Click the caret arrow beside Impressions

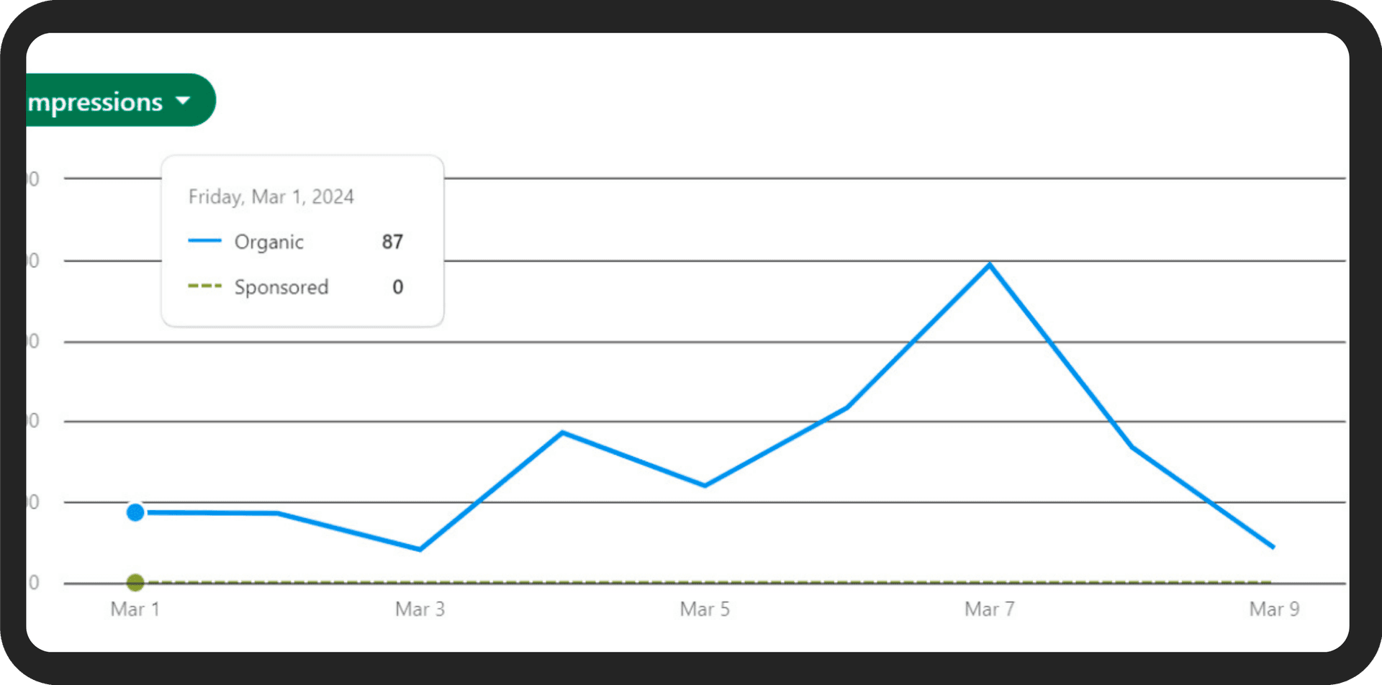point(184,101)
